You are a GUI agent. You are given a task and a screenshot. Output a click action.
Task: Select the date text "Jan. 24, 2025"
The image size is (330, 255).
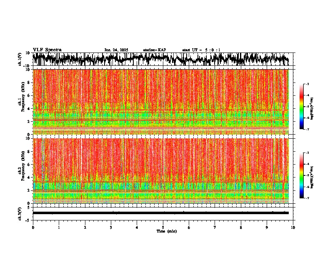(x=116, y=50)
